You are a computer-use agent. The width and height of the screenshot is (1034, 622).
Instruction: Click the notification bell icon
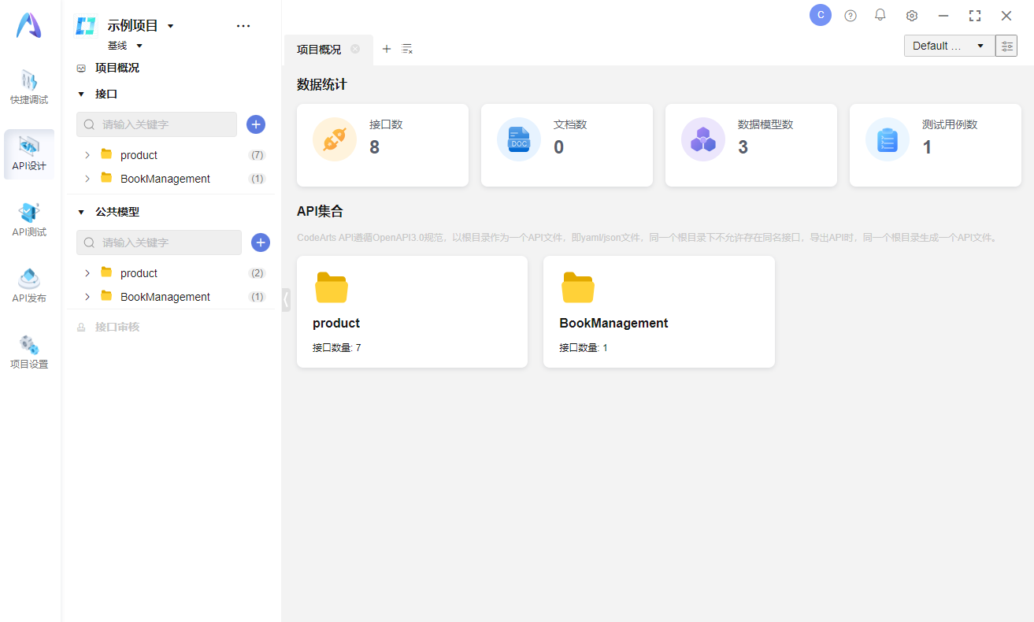coord(880,15)
